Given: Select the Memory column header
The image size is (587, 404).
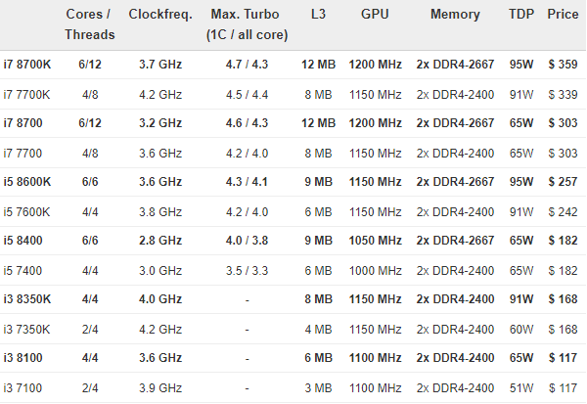Looking at the screenshot, I should click(455, 15).
